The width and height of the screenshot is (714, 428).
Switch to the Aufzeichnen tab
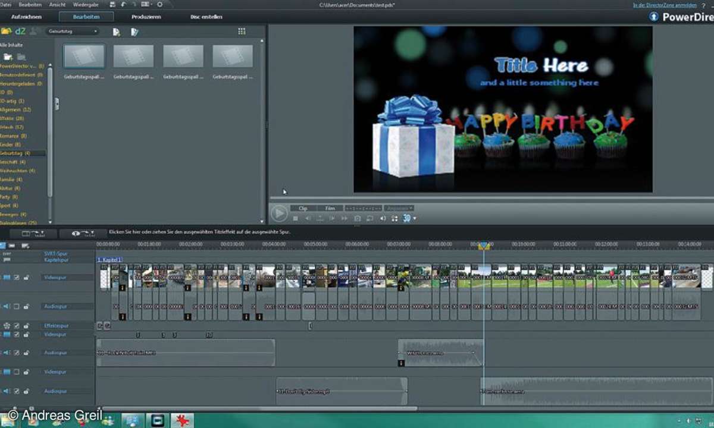(x=26, y=17)
